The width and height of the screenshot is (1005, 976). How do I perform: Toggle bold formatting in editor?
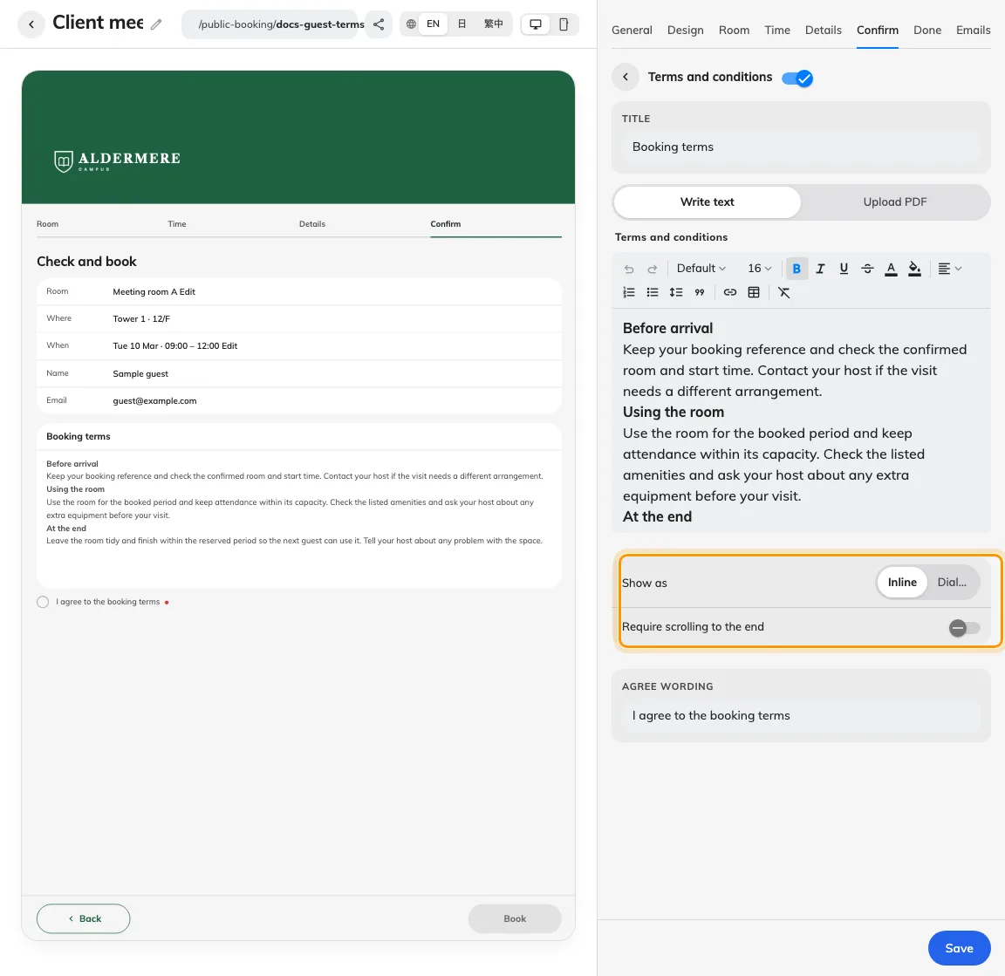coord(796,269)
